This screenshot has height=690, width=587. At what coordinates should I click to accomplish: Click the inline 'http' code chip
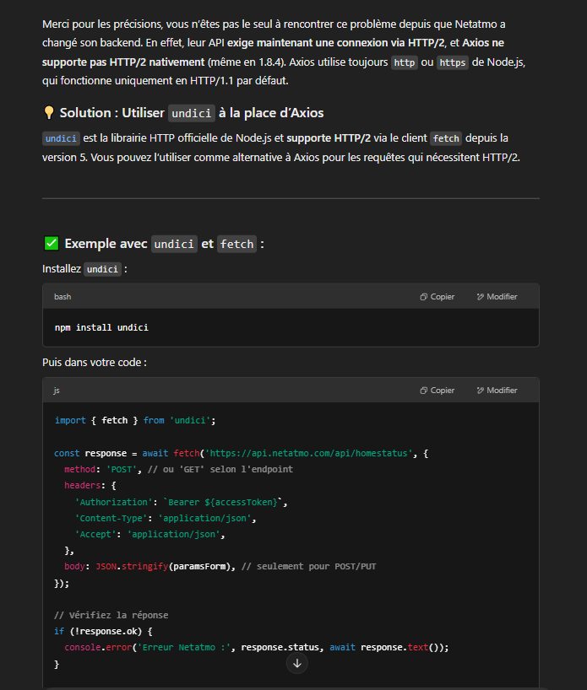pyautogui.click(x=404, y=62)
